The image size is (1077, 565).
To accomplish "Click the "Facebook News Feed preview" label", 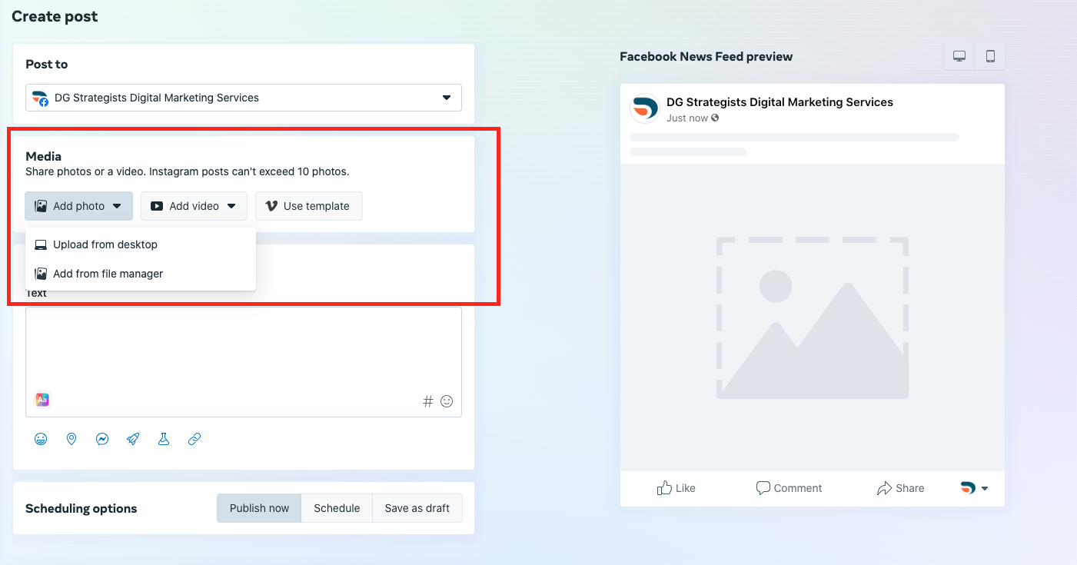I will pos(706,57).
